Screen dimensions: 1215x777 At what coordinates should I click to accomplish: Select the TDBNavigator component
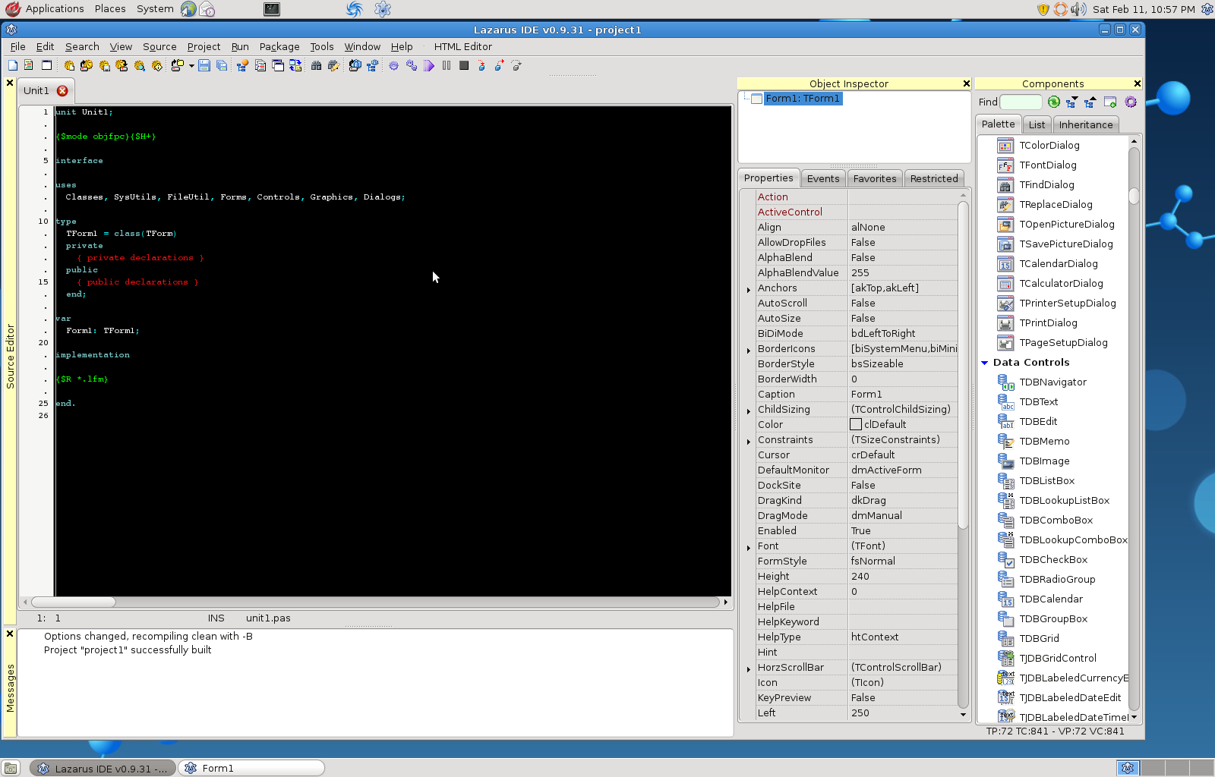pyautogui.click(x=1052, y=382)
